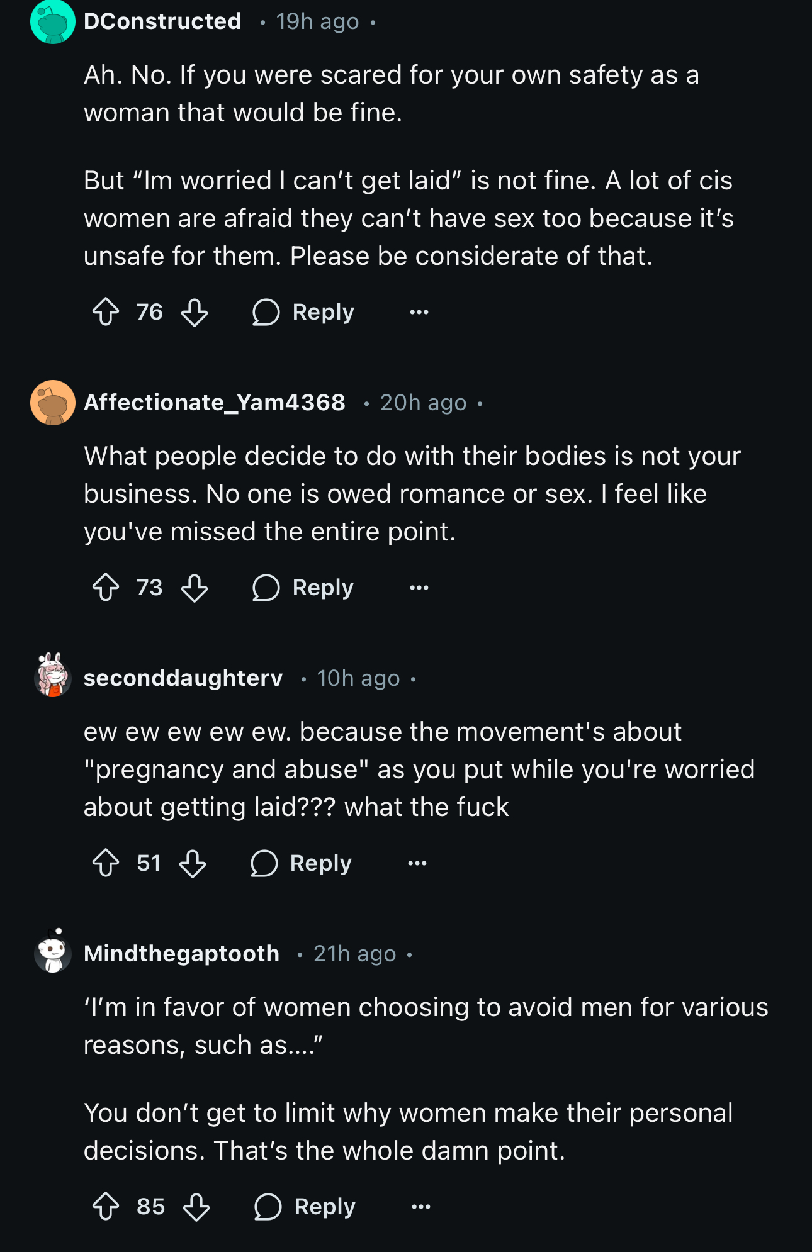
Task: Downvote the comment with 85 points
Action: click(x=196, y=1207)
